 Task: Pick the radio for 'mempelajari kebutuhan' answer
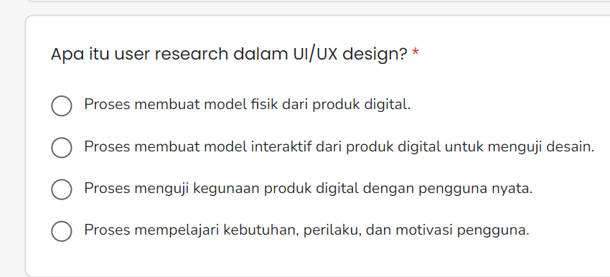pos(62,232)
